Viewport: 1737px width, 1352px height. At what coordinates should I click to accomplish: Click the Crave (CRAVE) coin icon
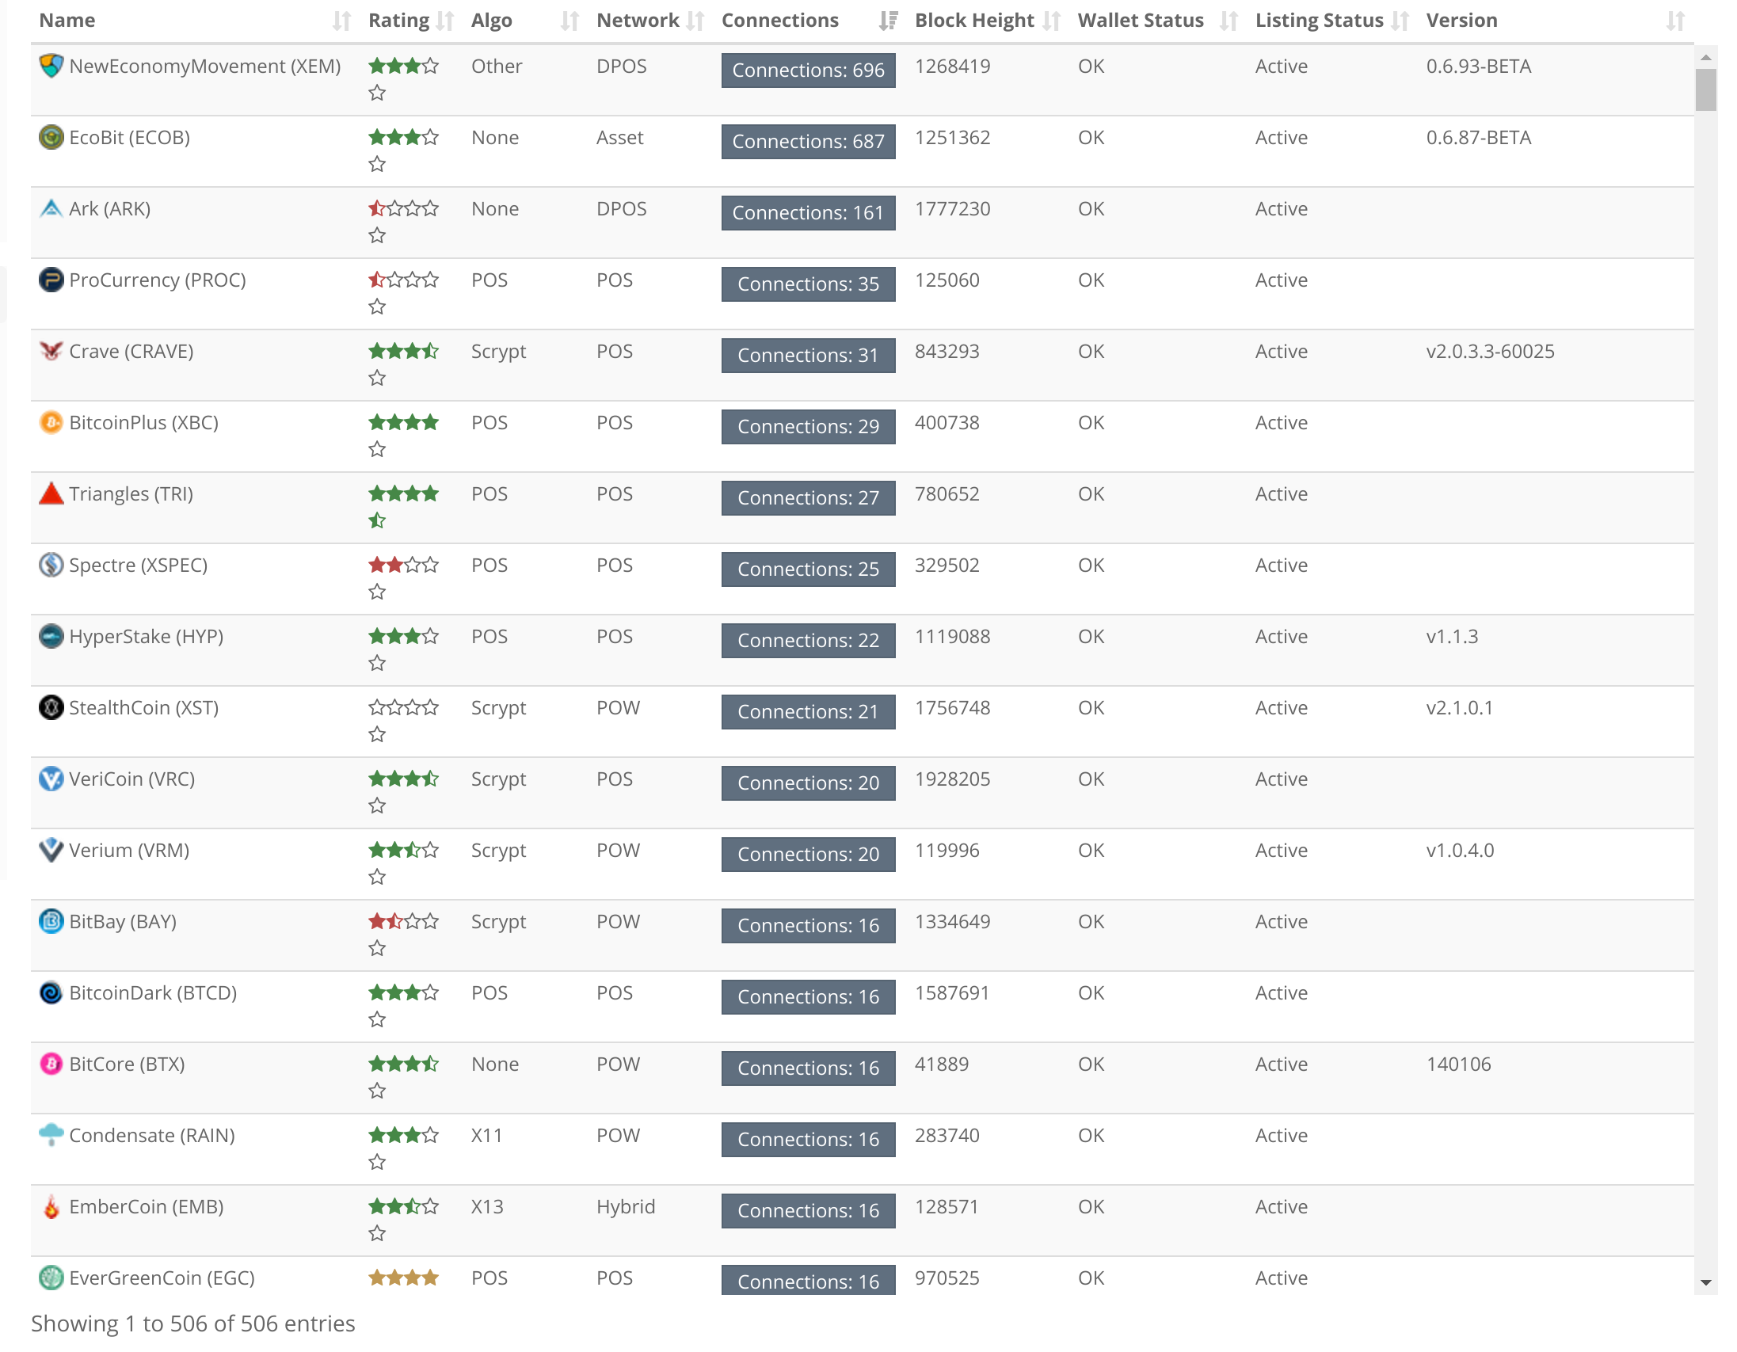pos(51,352)
